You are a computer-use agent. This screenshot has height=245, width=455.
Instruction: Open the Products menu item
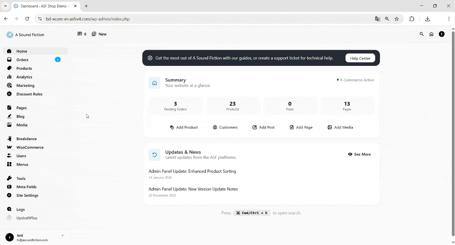pyautogui.click(x=35, y=68)
